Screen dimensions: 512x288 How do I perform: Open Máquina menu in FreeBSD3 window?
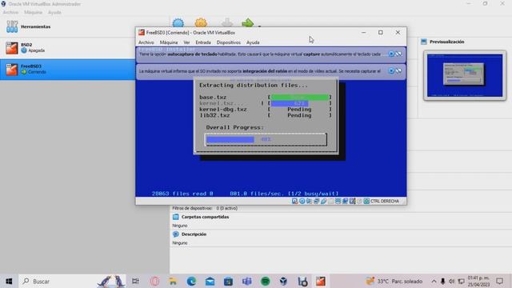pyautogui.click(x=169, y=42)
